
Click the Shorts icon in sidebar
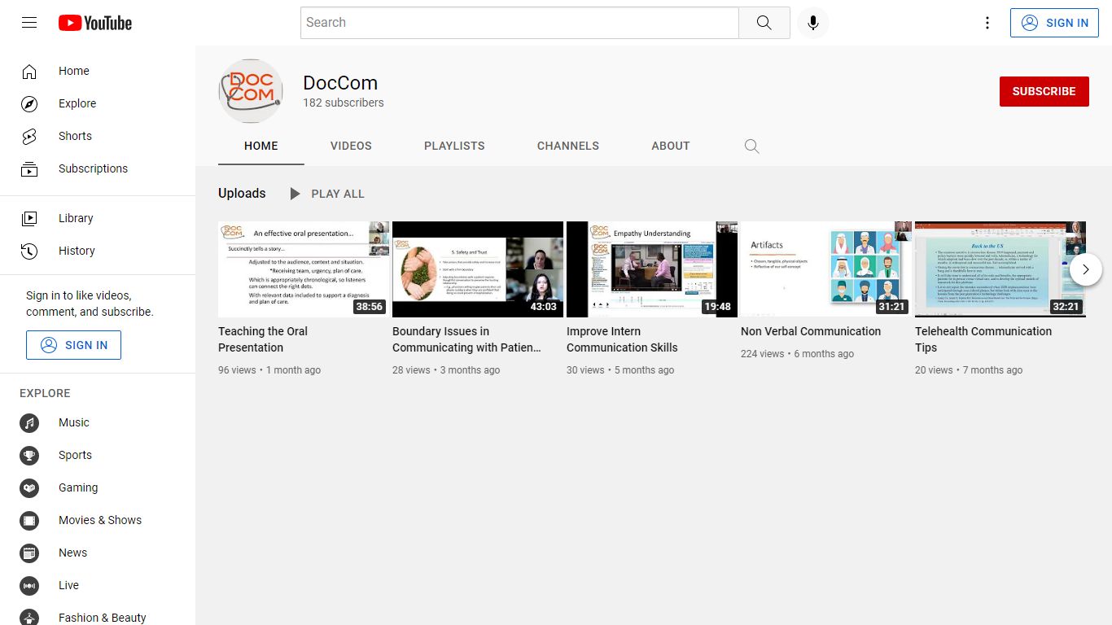pyautogui.click(x=29, y=136)
